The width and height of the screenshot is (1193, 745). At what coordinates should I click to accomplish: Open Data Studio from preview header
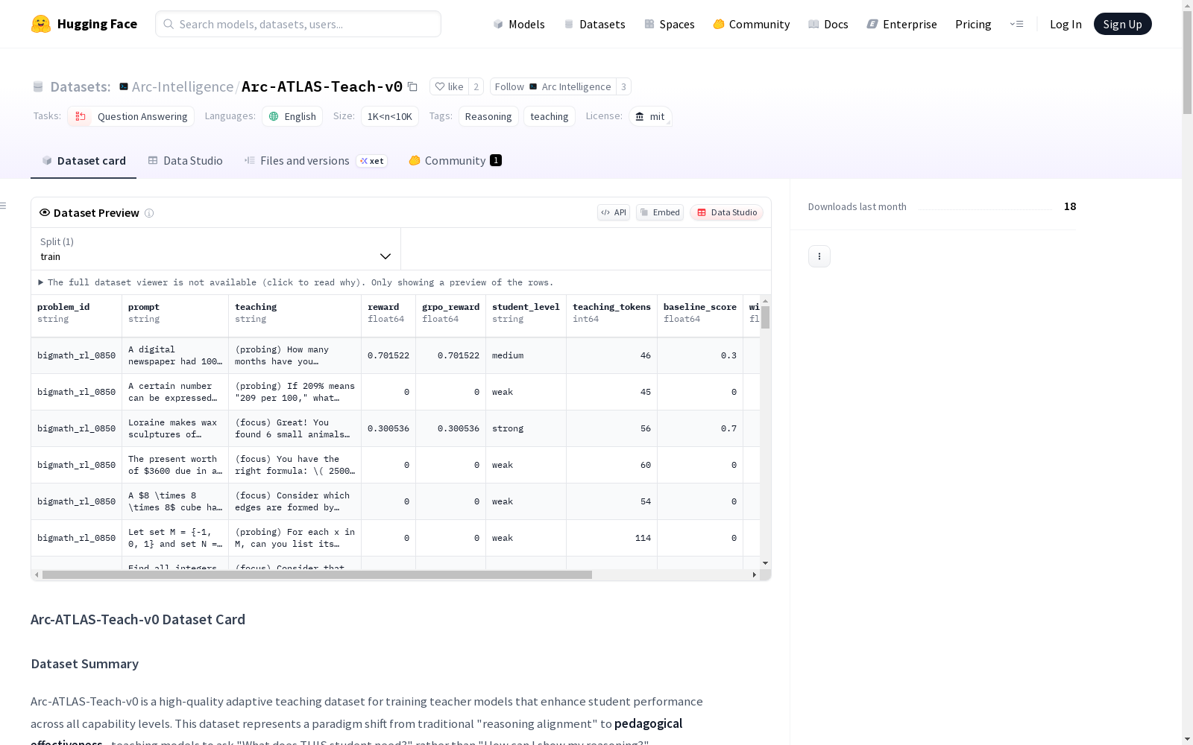tap(726, 212)
